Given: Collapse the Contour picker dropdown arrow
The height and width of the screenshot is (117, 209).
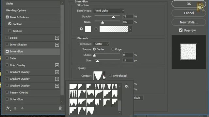Looking at the screenshot, I should pyautogui.click(x=104, y=76).
